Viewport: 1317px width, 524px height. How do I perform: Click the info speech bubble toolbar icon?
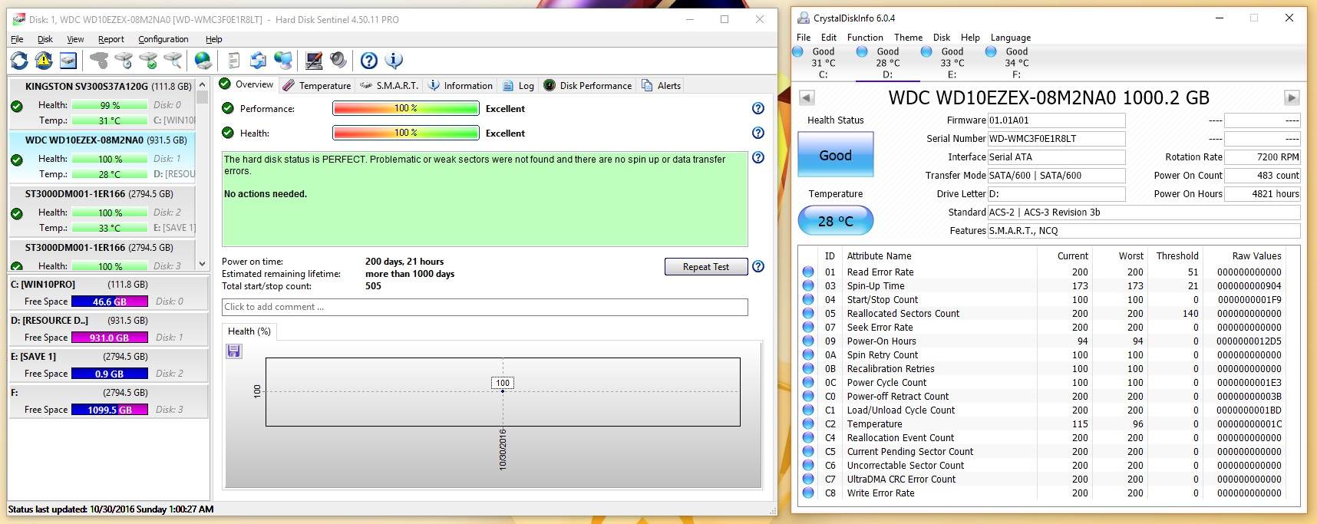394,60
